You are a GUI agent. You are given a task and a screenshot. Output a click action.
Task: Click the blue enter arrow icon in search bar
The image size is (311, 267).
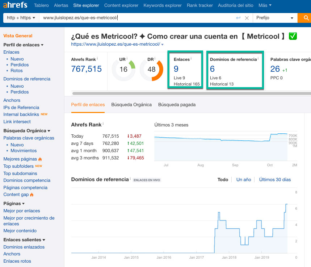239,17
